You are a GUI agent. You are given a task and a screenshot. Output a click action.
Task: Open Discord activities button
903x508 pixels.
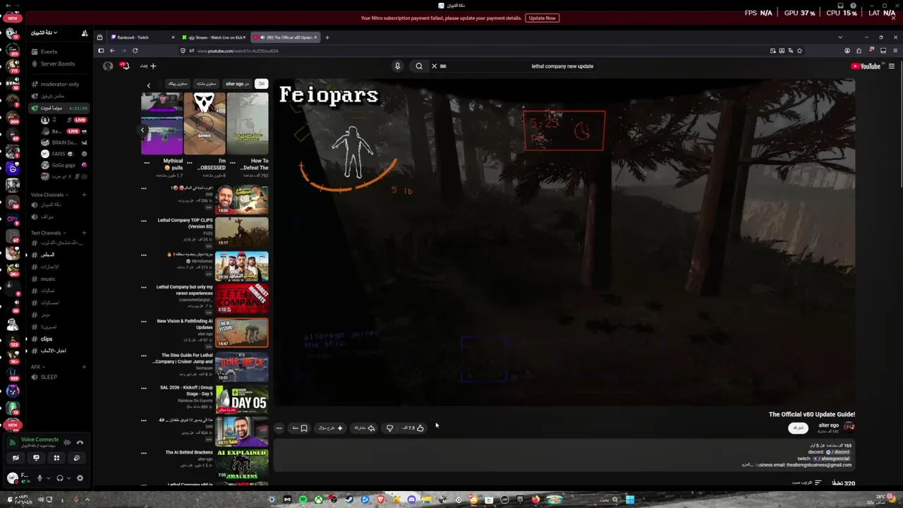56,458
